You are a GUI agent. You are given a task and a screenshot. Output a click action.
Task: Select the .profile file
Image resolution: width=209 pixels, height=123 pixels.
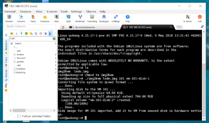(x=20, y=61)
